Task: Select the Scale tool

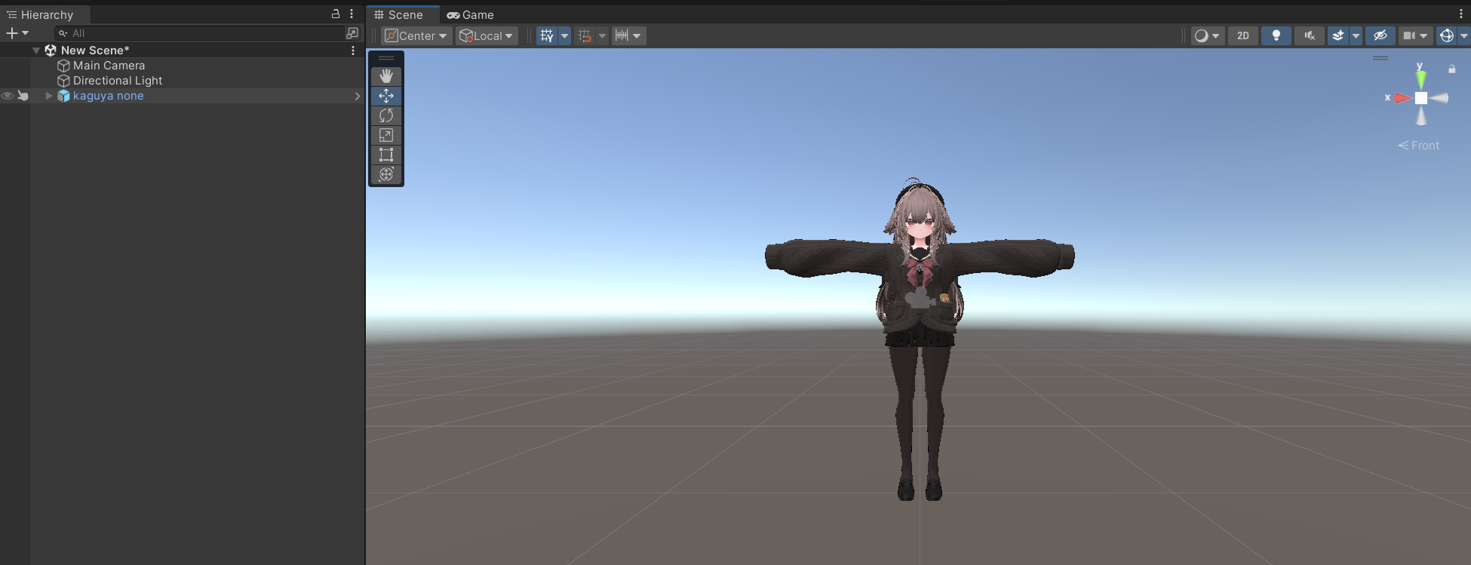Action: click(386, 135)
